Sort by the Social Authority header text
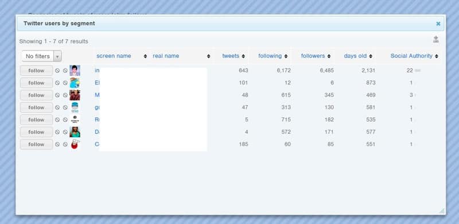Screen dimensions: 459x224 point(411,56)
